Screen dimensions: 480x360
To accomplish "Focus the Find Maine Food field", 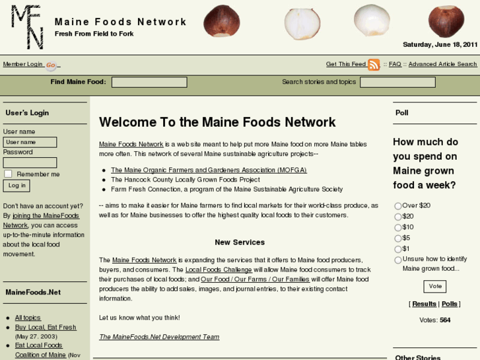I will pyautogui.click(x=149, y=82).
